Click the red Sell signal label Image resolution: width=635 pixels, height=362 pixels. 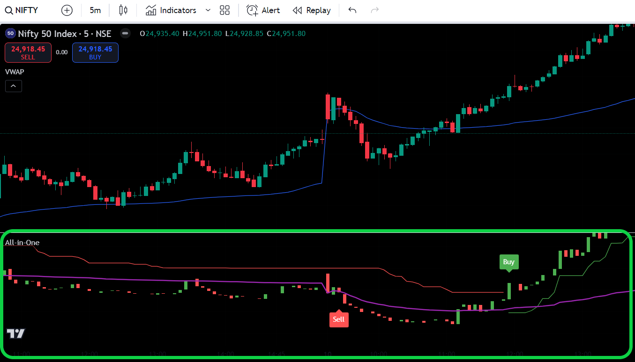[338, 319]
